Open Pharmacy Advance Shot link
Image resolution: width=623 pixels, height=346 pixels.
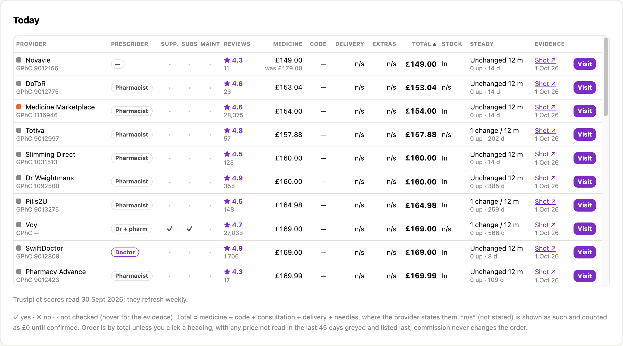coord(545,272)
